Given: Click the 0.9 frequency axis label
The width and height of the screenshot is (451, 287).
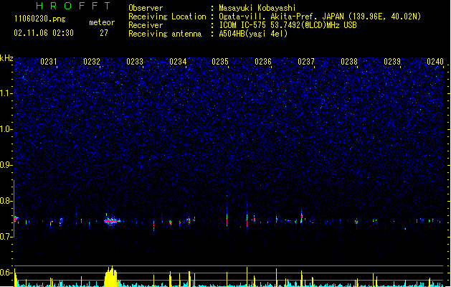Looking at the screenshot, I should [6, 165].
